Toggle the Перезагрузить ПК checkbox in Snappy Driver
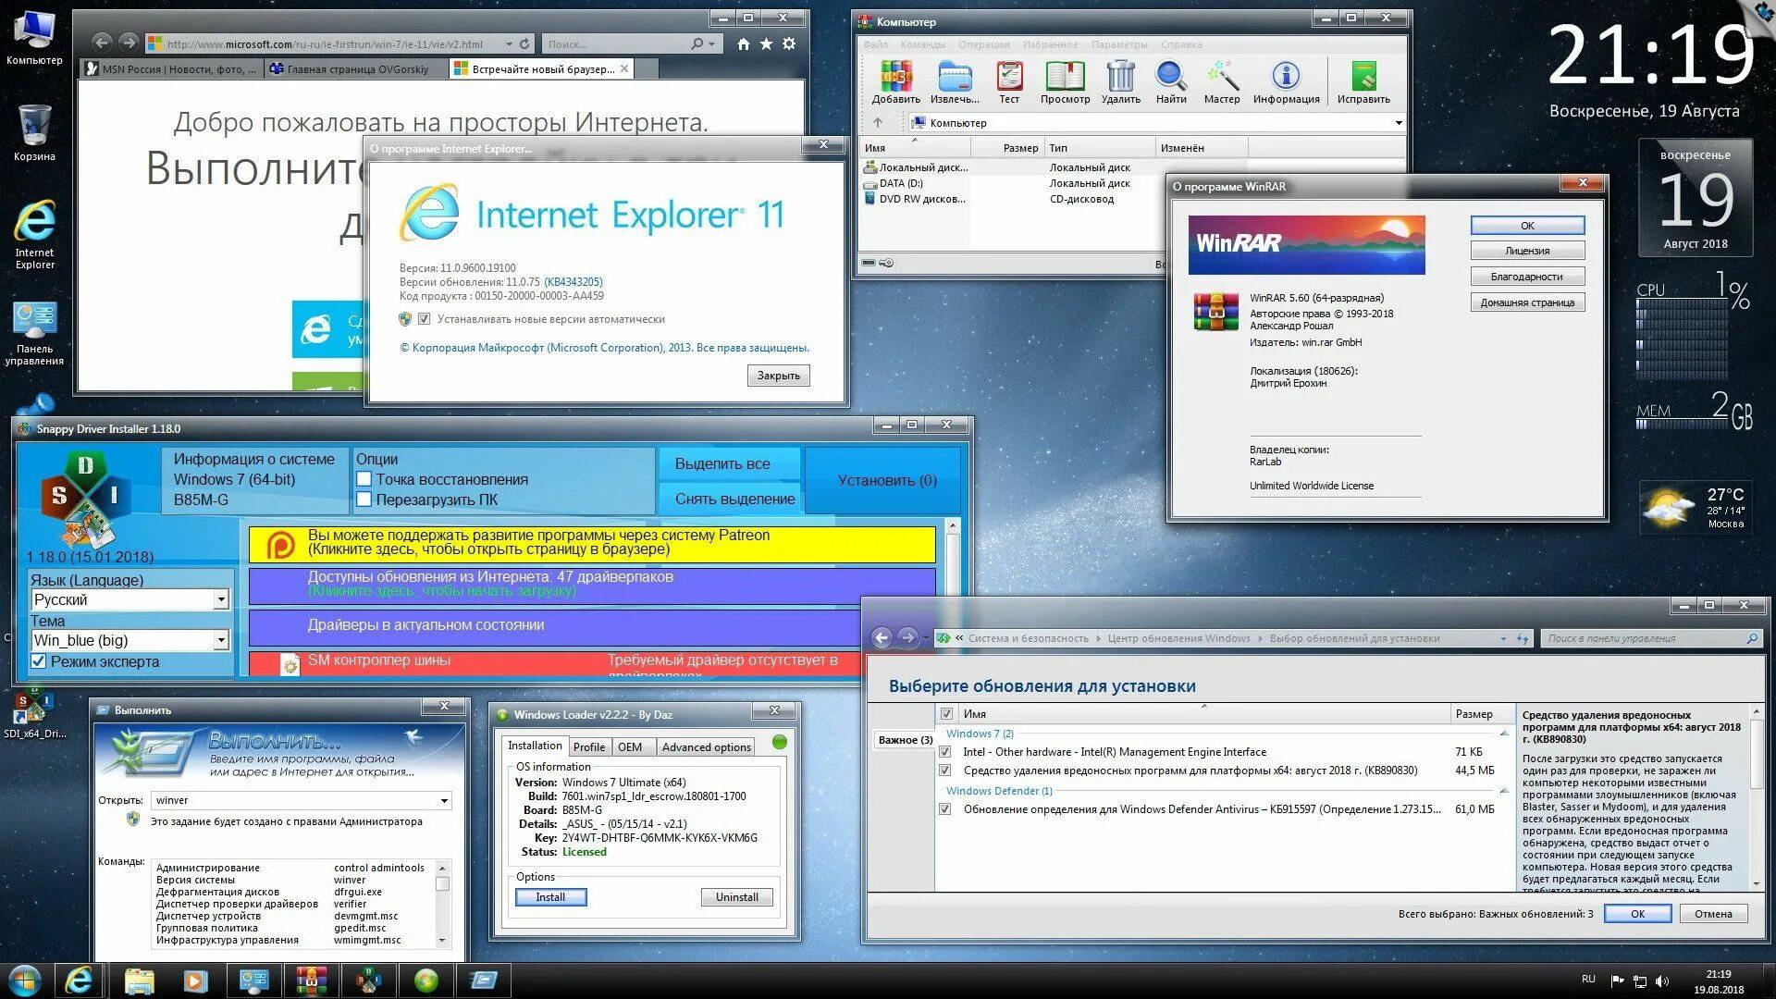Image resolution: width=1776 pixels, height=999 pixels. pos(364,498)
